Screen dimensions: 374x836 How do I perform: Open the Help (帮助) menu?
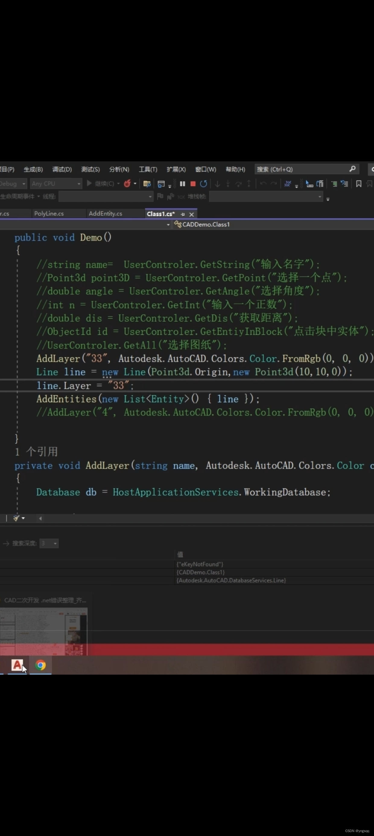(x=235, y=169)
